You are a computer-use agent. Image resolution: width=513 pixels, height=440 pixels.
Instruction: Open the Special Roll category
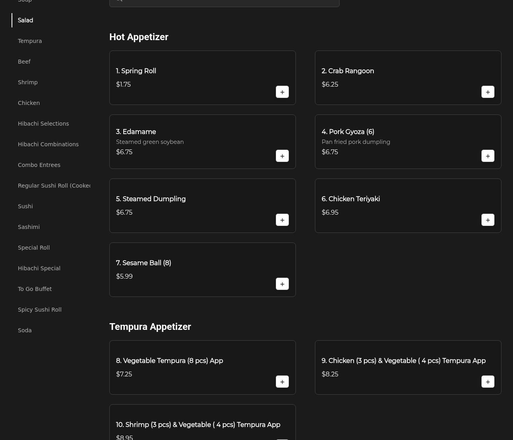(x=34, y=248)
